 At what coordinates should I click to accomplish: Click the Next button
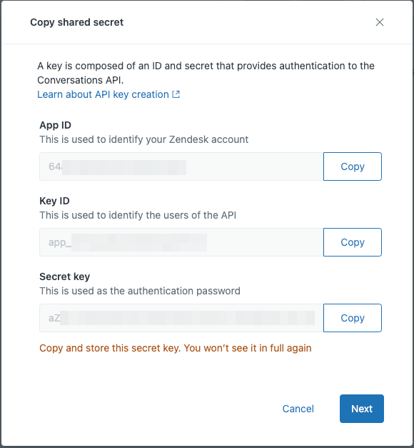(x=362, y=409)
